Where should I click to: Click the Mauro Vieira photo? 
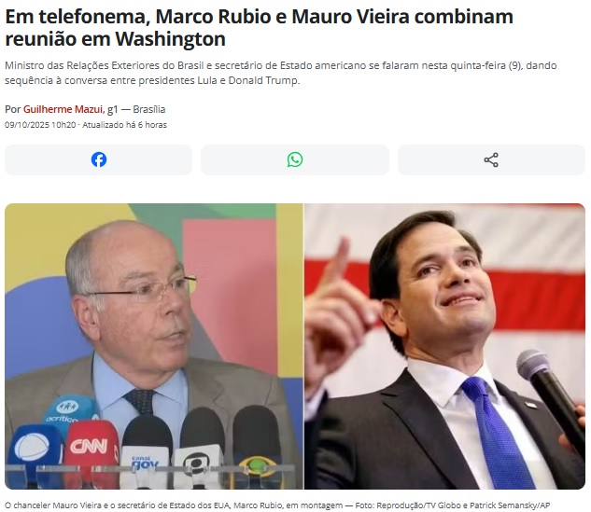(154, 346)
